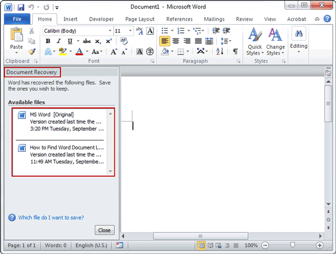
Task: Click the Save icon in Quick Access Toolbar
Action: pos(21,7)
